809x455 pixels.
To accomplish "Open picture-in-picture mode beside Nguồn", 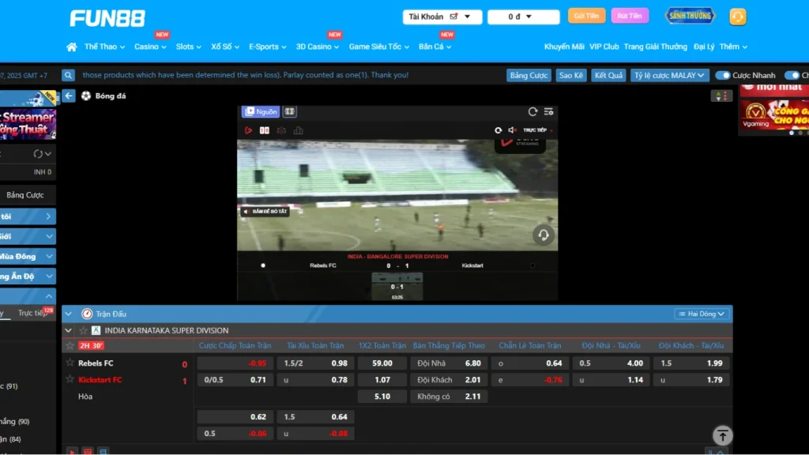I will coord(288,111).
